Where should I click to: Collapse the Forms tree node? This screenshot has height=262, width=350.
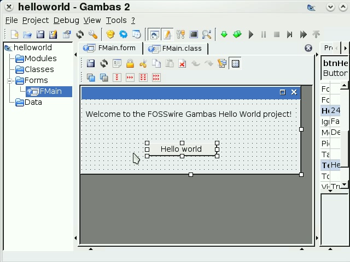9,81
